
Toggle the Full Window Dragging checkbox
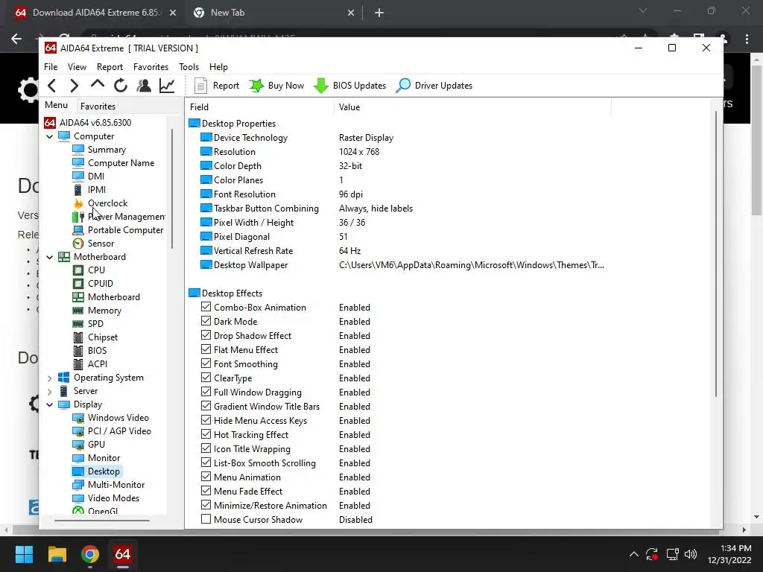click(206, 392)
